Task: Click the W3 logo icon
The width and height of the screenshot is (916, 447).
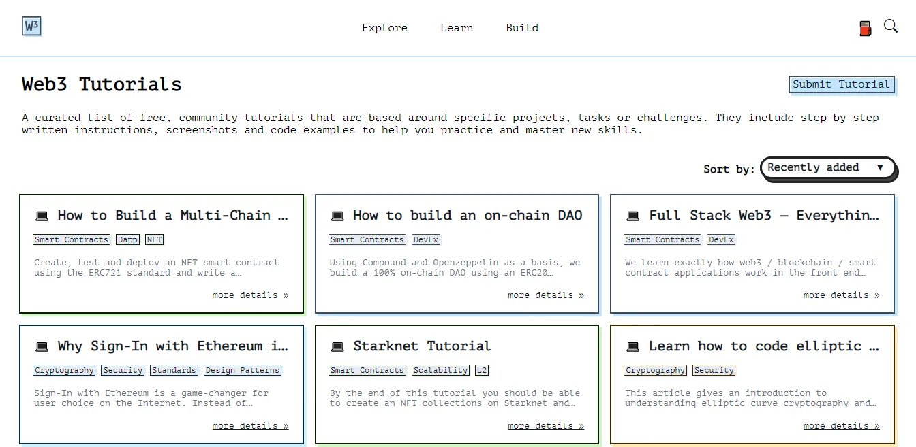Action: pos(31,27)
